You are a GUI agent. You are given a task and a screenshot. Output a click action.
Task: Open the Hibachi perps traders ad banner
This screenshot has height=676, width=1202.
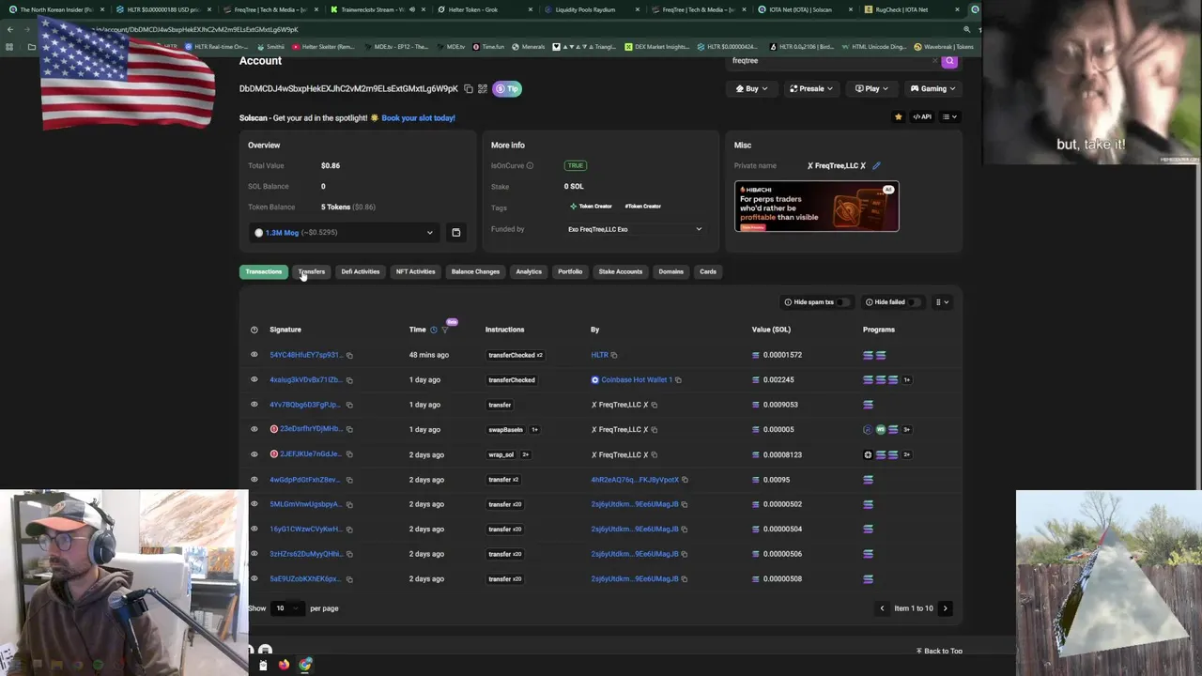(816, 206)
